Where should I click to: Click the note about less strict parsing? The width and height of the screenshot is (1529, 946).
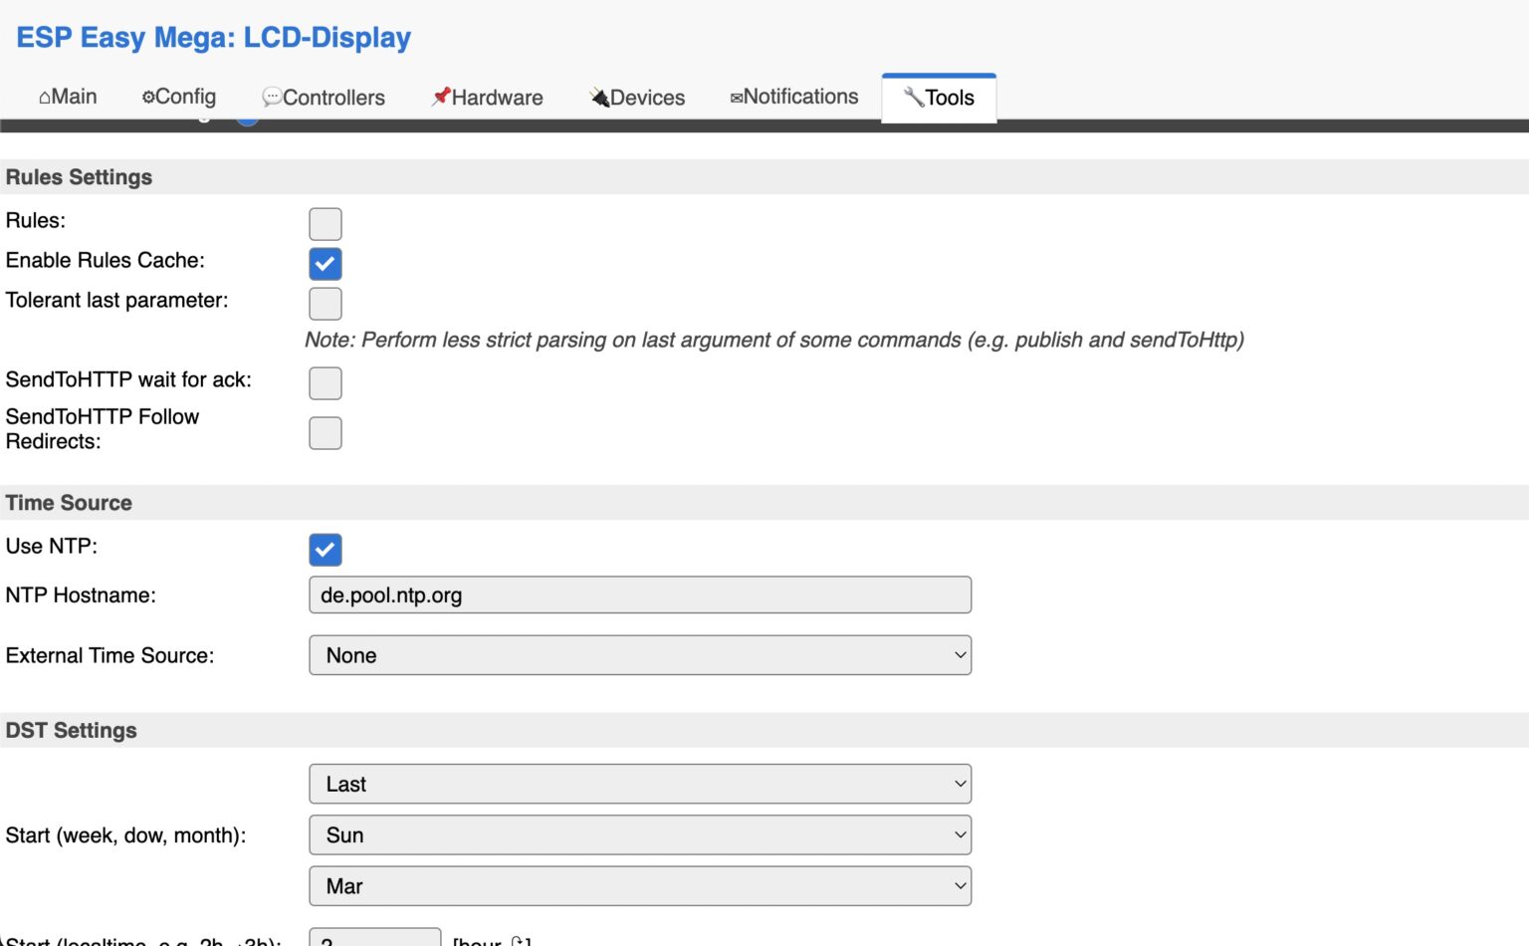pyautogui.click(x=774, y=340)
